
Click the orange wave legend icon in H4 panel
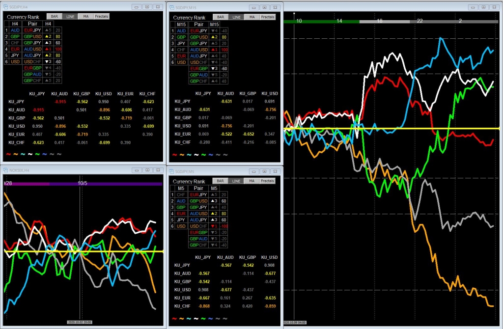click(16, 153)
